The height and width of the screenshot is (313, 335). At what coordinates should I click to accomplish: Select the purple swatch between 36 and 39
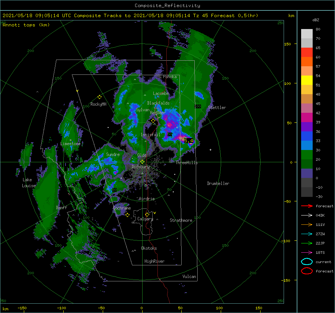tap(307, 127)
